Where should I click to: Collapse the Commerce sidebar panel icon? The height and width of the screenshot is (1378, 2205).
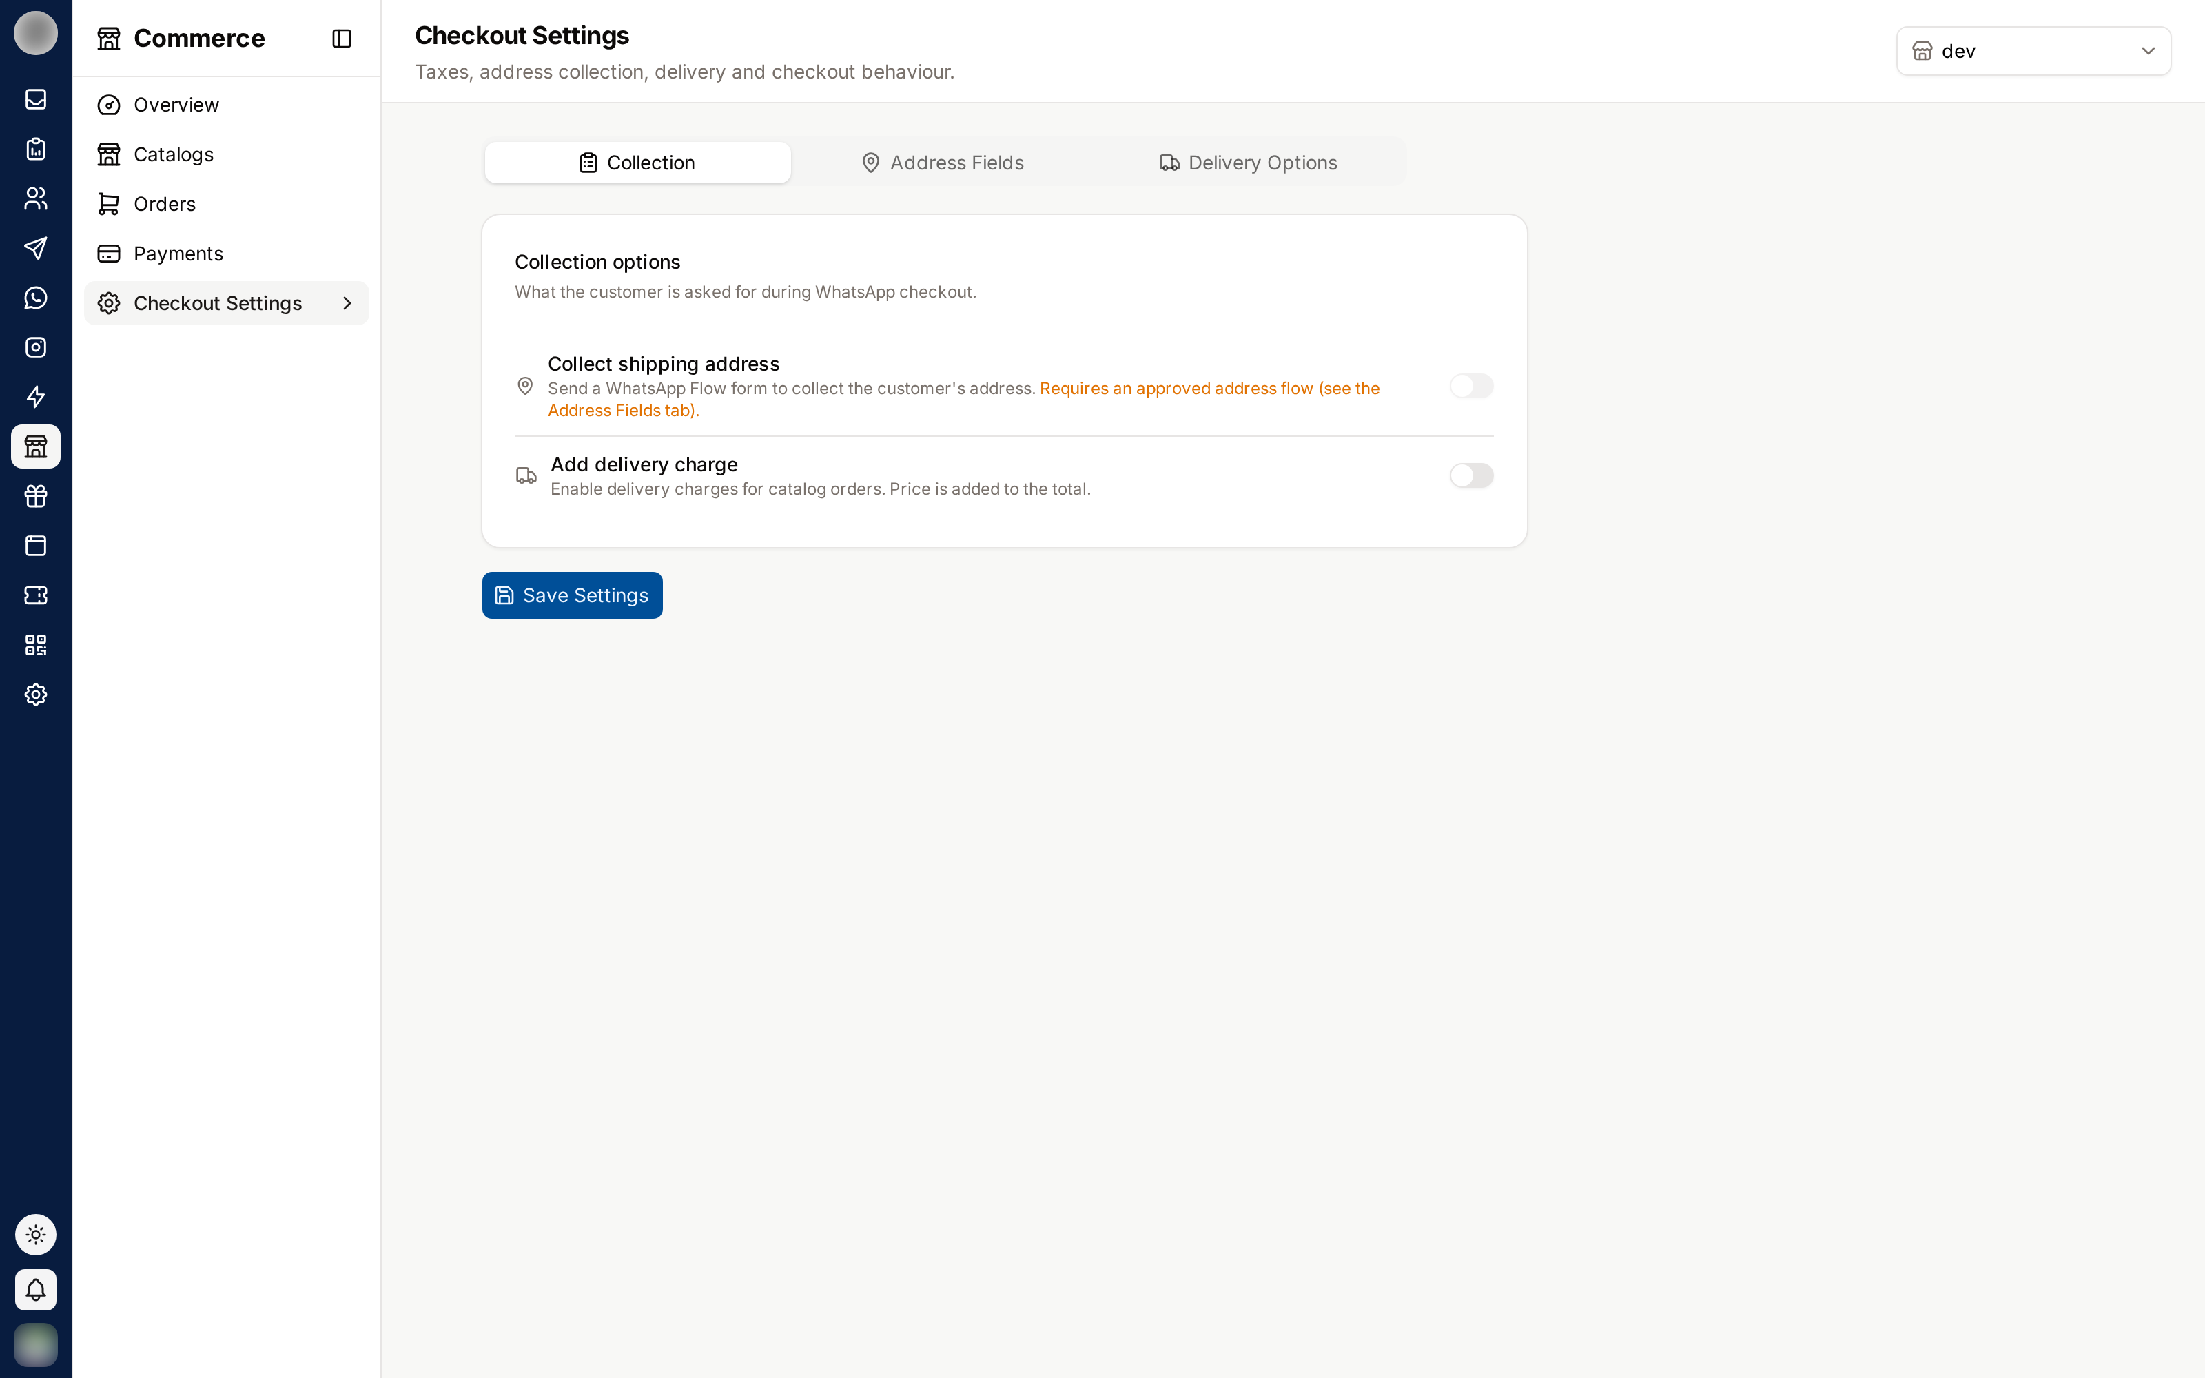click(x=342, y=39)
